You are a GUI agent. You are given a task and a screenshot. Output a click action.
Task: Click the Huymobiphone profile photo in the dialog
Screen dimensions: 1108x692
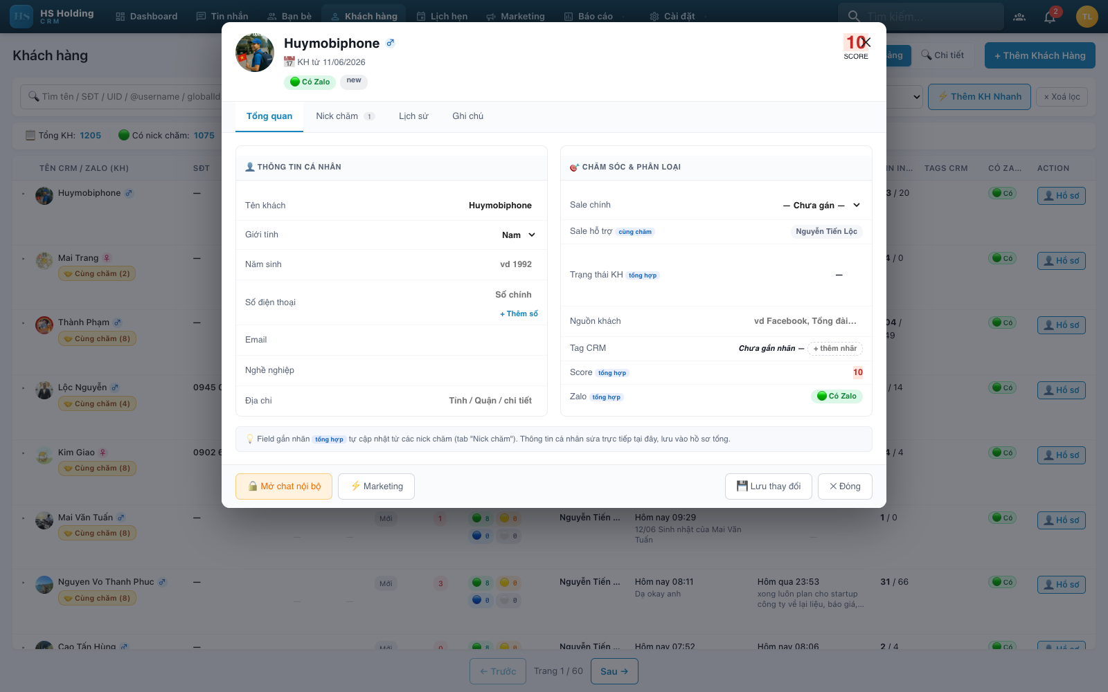point(255,53)
